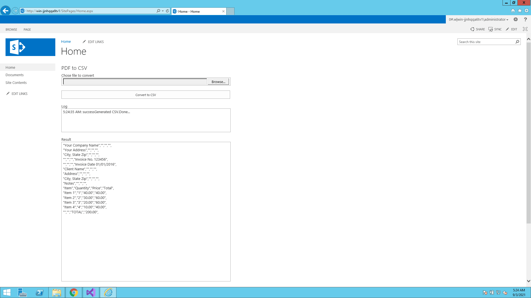Switch to the PAGE ribbon tab
The width and height of the screenshot is (531, 298).
click(x=27, y=30)
